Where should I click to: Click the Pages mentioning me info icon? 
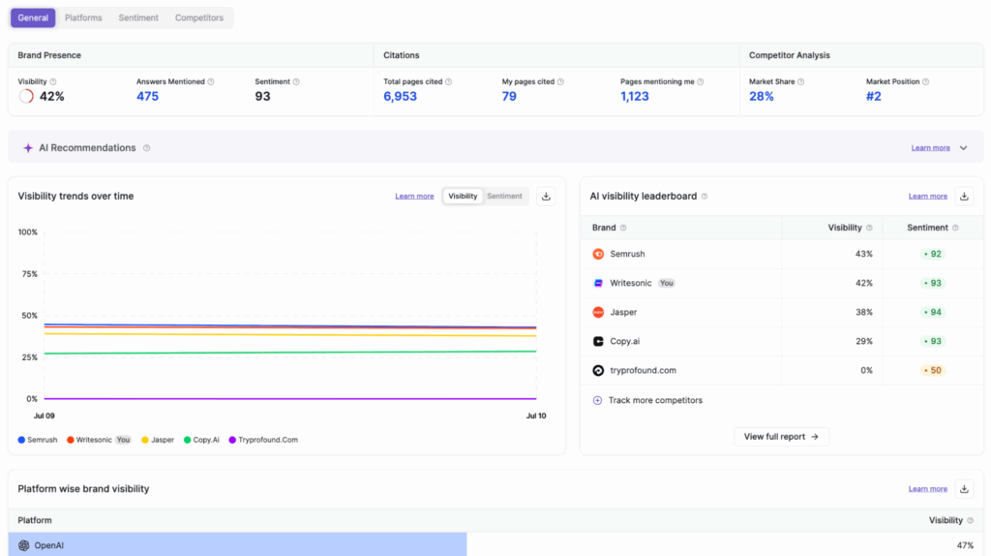(x=701, y=81)
